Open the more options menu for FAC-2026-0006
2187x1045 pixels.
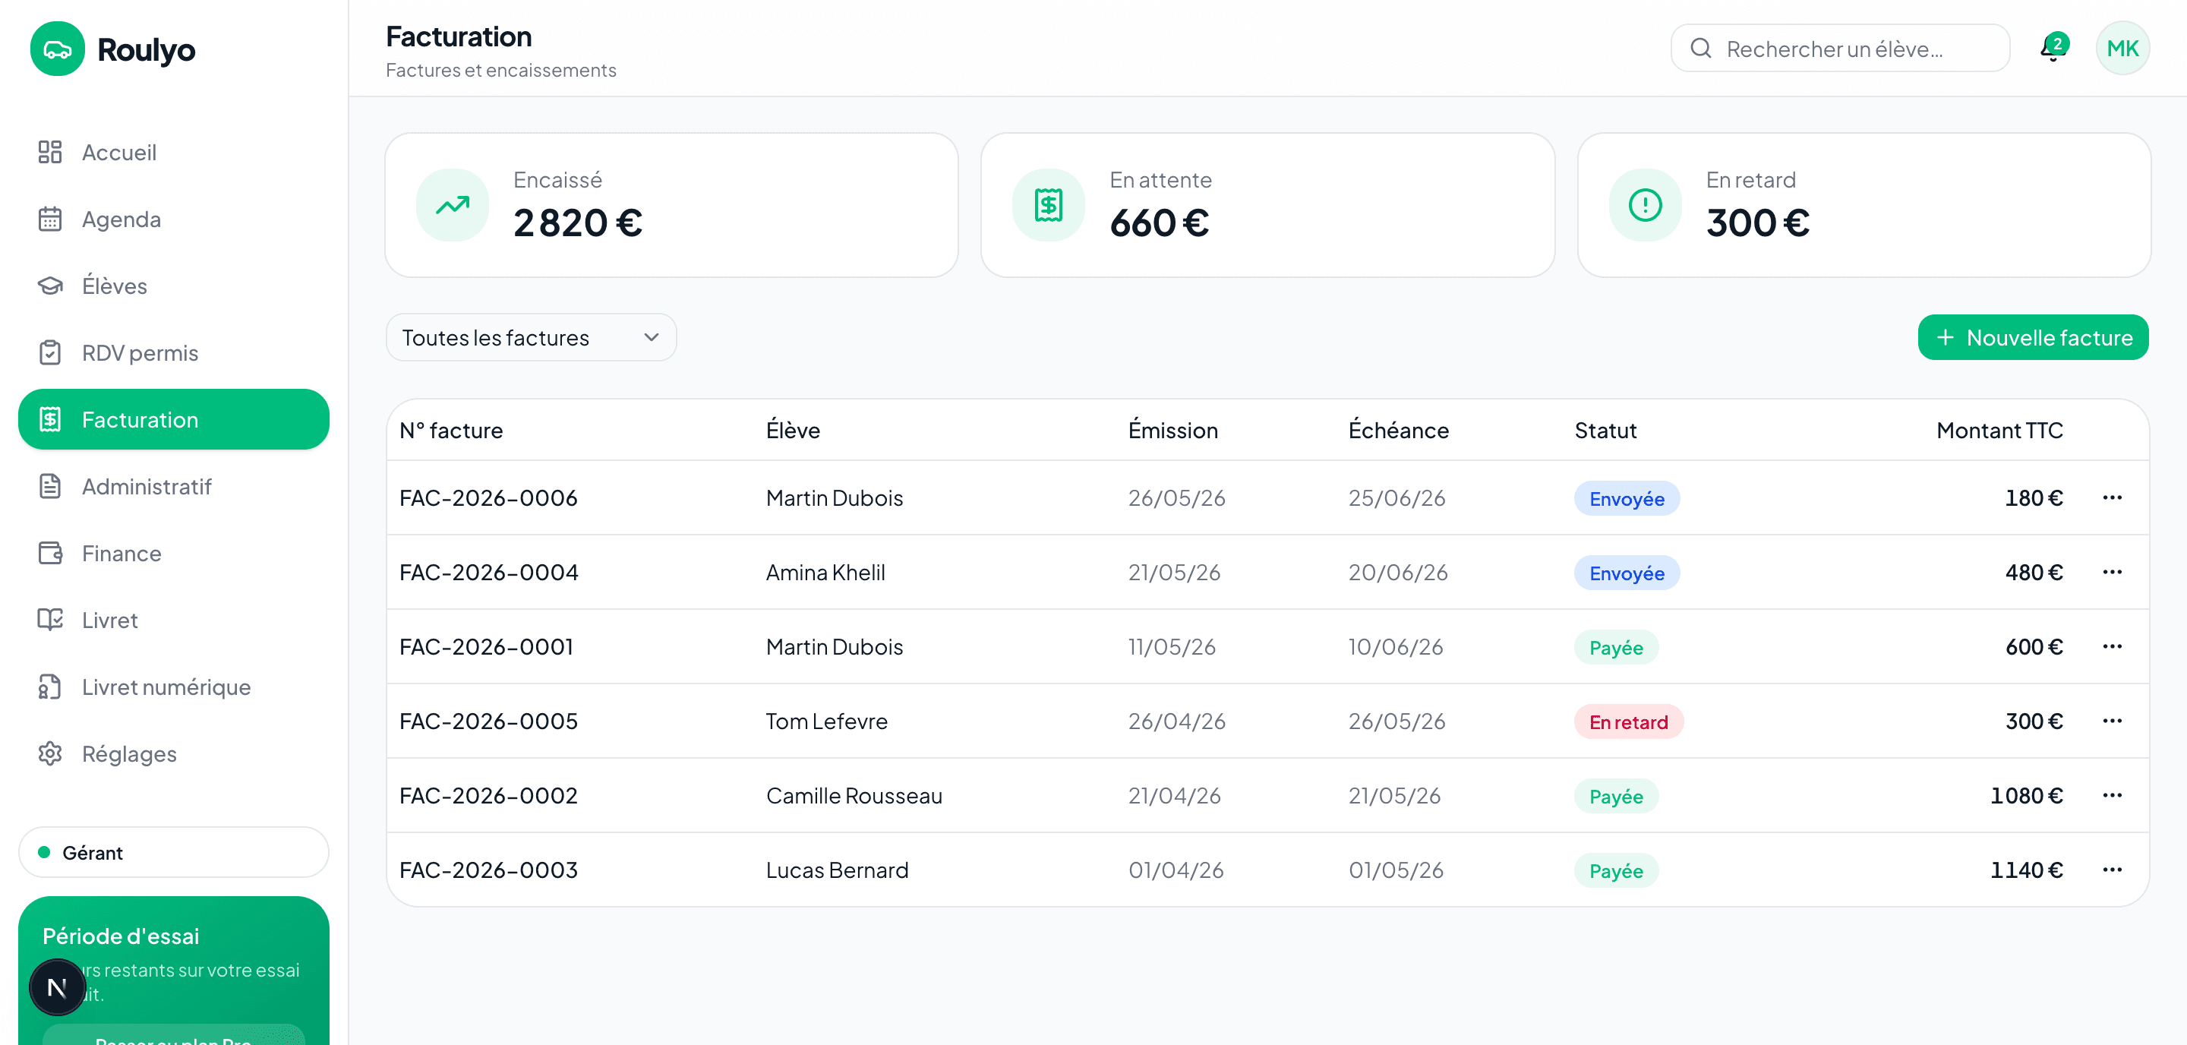2111,497
